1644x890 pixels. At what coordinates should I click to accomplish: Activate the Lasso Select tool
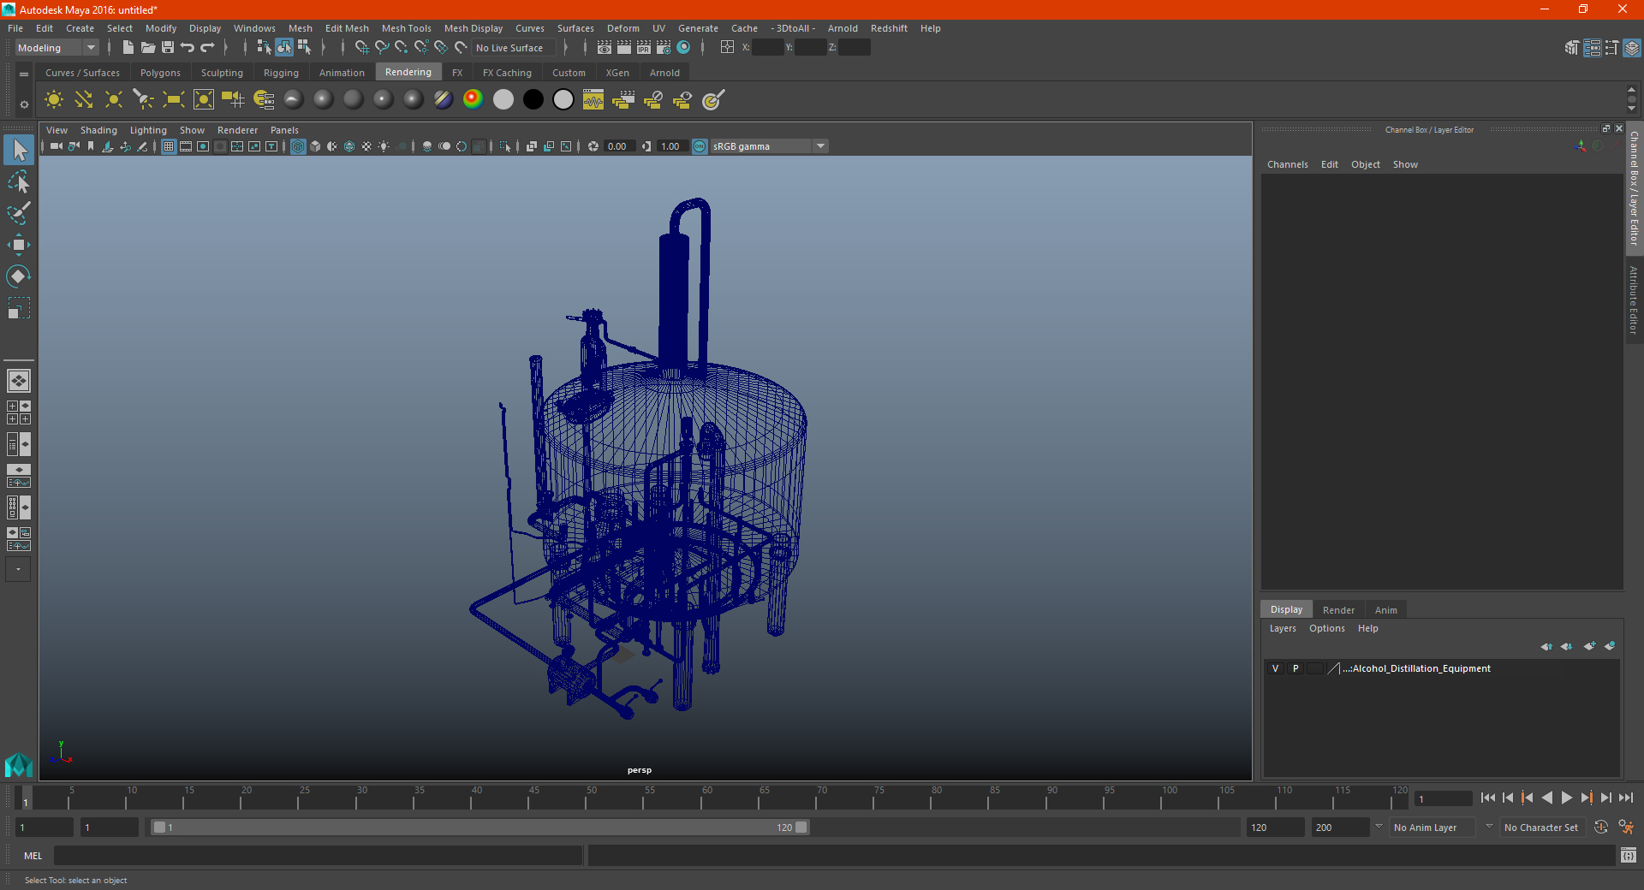[x=19, y=181]
